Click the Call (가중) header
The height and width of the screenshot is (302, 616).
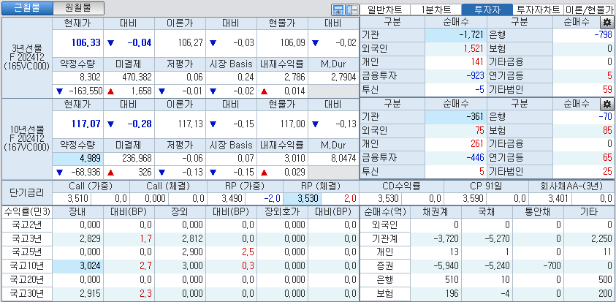[x=91, y=186]
